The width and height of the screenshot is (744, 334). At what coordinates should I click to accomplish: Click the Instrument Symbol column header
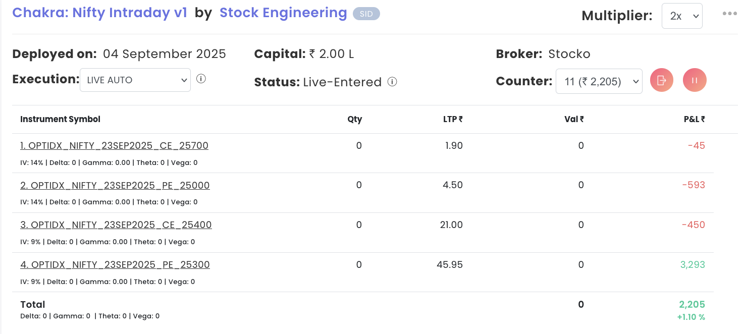coord(60,120)
